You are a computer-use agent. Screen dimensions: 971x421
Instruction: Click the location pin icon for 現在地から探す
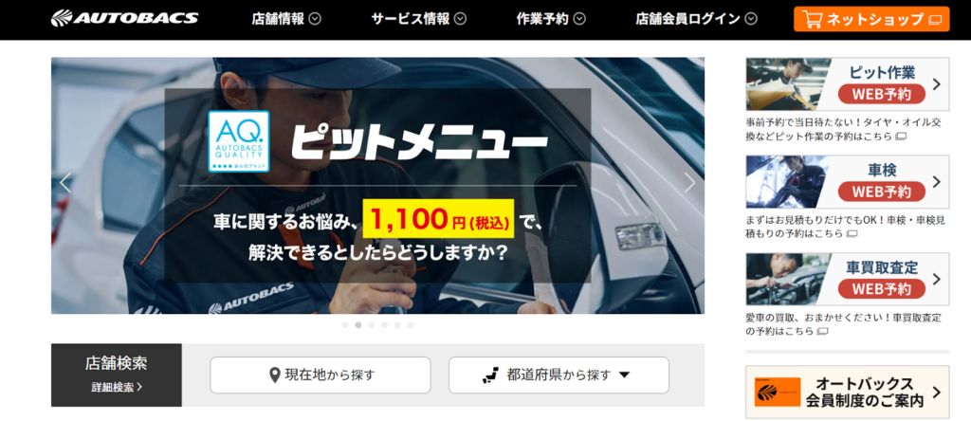coord(275,375)
